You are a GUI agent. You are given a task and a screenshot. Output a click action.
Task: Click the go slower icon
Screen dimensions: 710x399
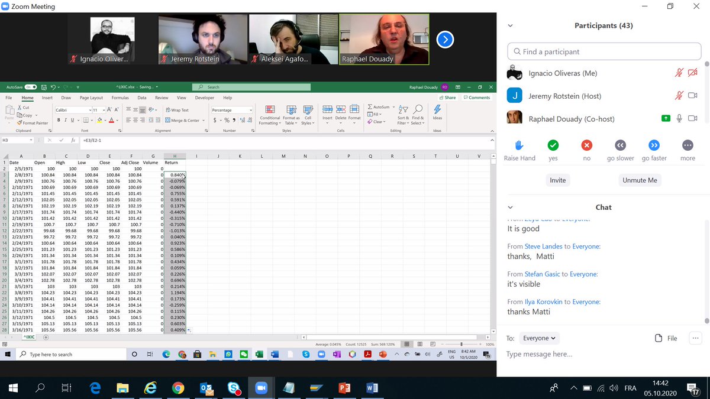[x=620, y=145]
